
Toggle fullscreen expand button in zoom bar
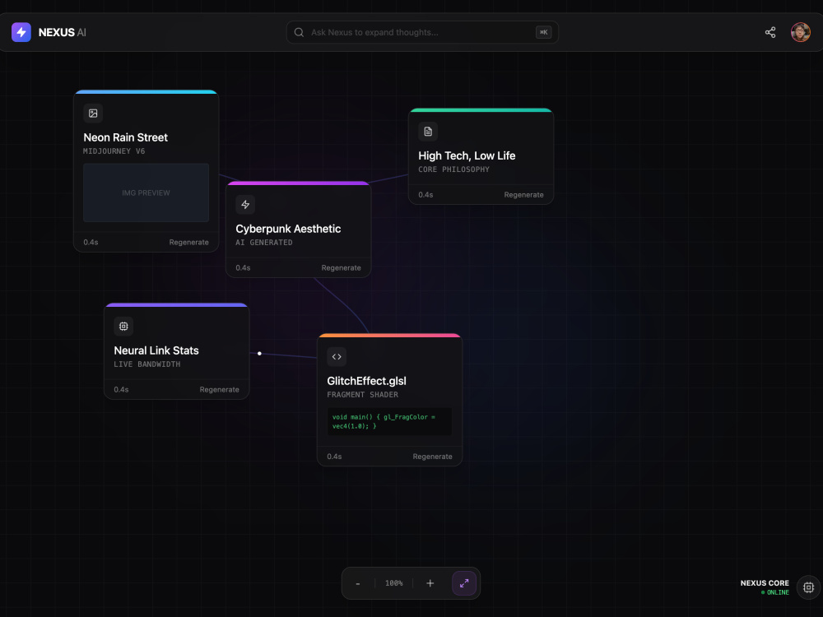point(464,583)
